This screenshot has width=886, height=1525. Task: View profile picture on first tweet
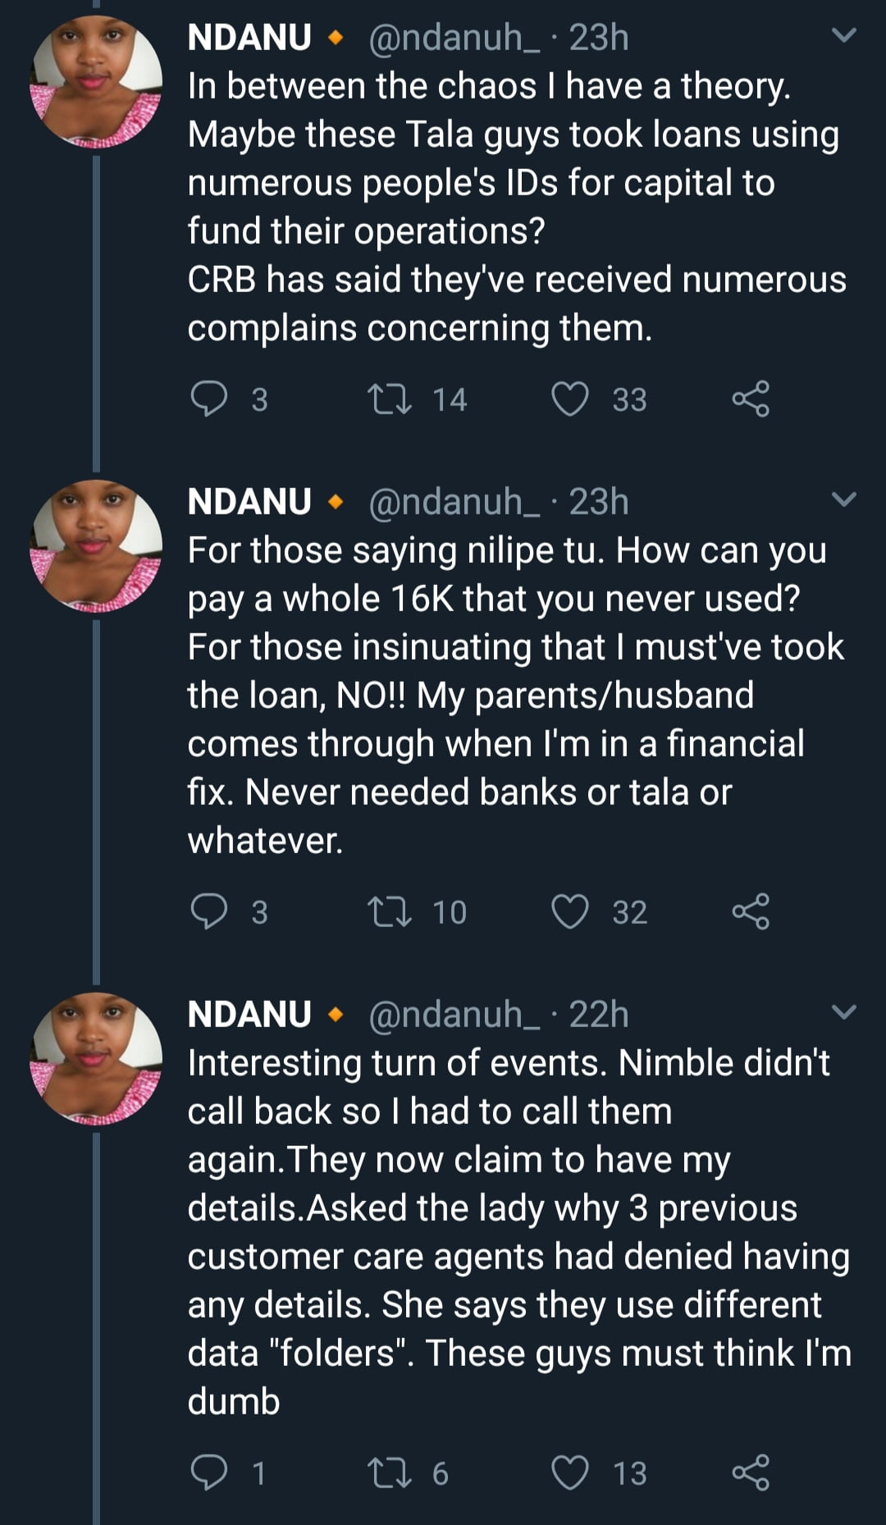point(96,82)
